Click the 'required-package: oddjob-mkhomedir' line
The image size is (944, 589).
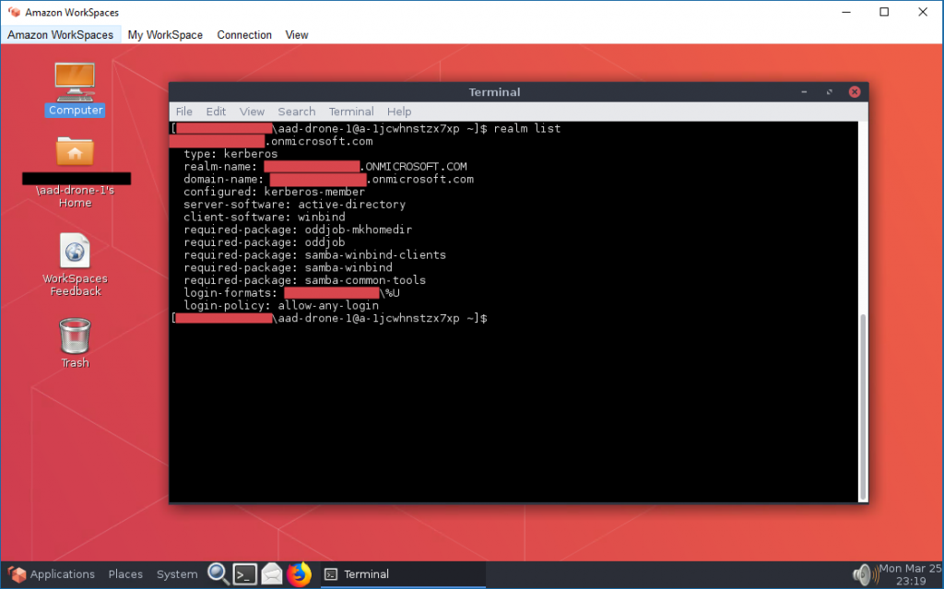[298, 230]
